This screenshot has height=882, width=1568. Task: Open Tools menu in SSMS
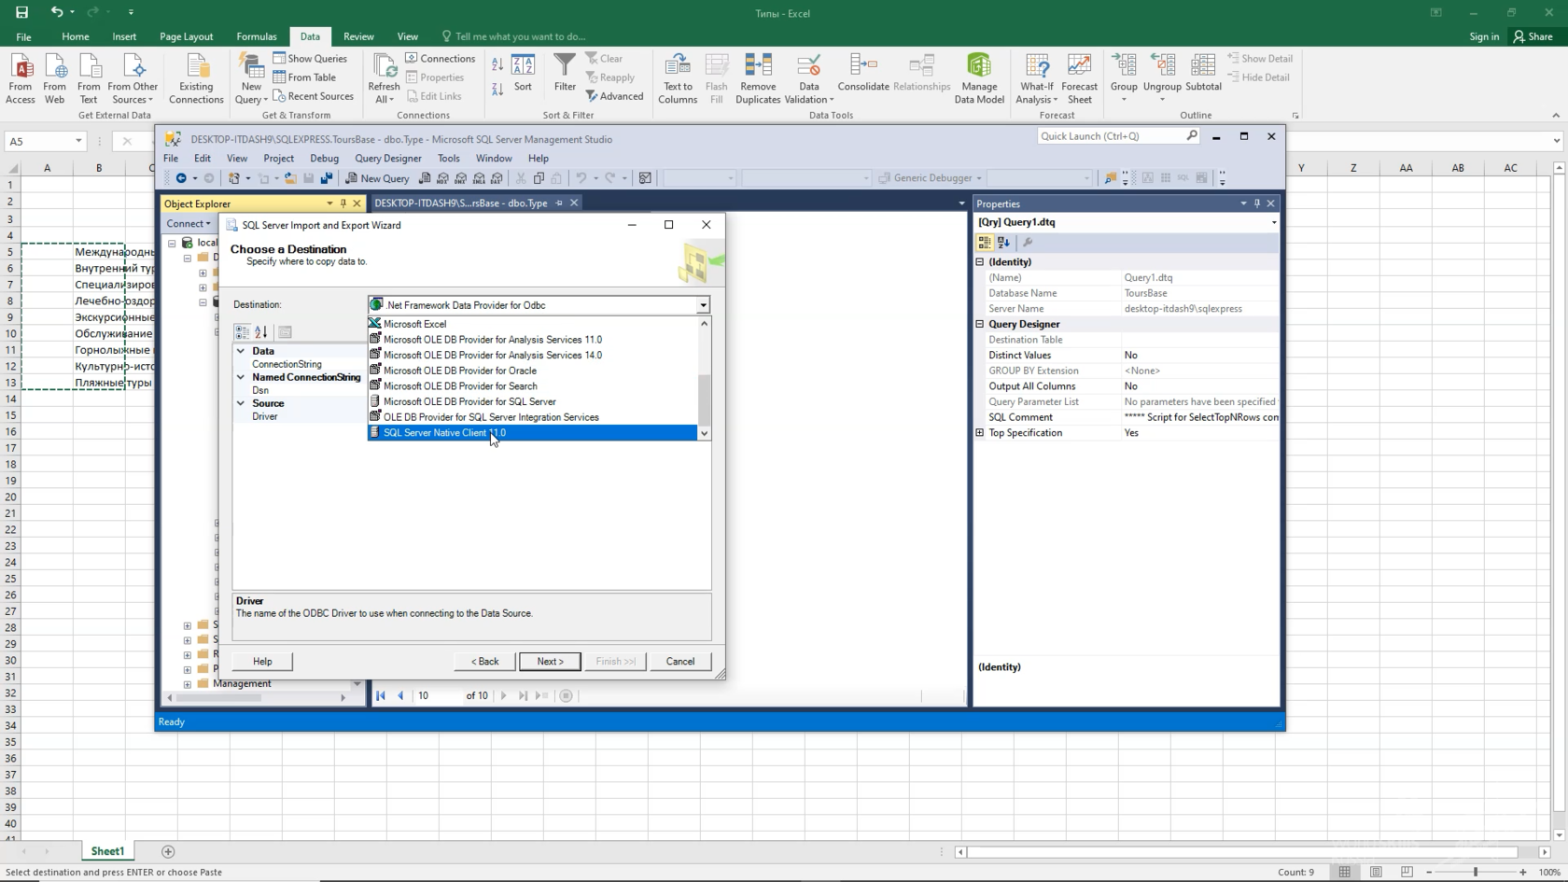pyautogui.click(x=449, y=159)
